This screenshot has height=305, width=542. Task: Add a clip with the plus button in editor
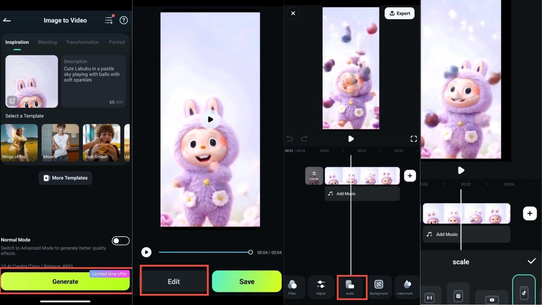tap(410, 176)
